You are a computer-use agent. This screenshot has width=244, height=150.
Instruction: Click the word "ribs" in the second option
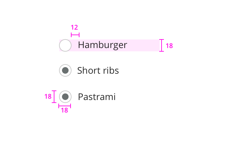tap(112, 71)
